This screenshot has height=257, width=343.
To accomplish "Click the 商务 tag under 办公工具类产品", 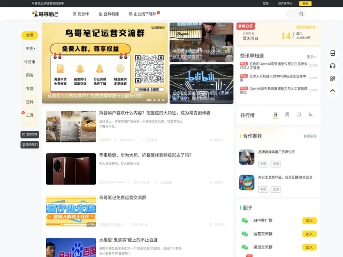I will tap(263, 189).
